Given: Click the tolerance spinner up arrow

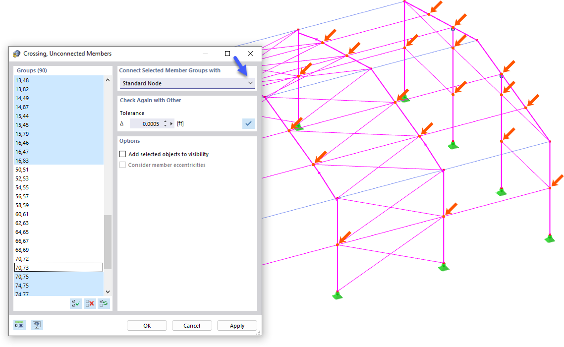Looking at the screenshot, I should pyautogui.click(x=165, y=121).
